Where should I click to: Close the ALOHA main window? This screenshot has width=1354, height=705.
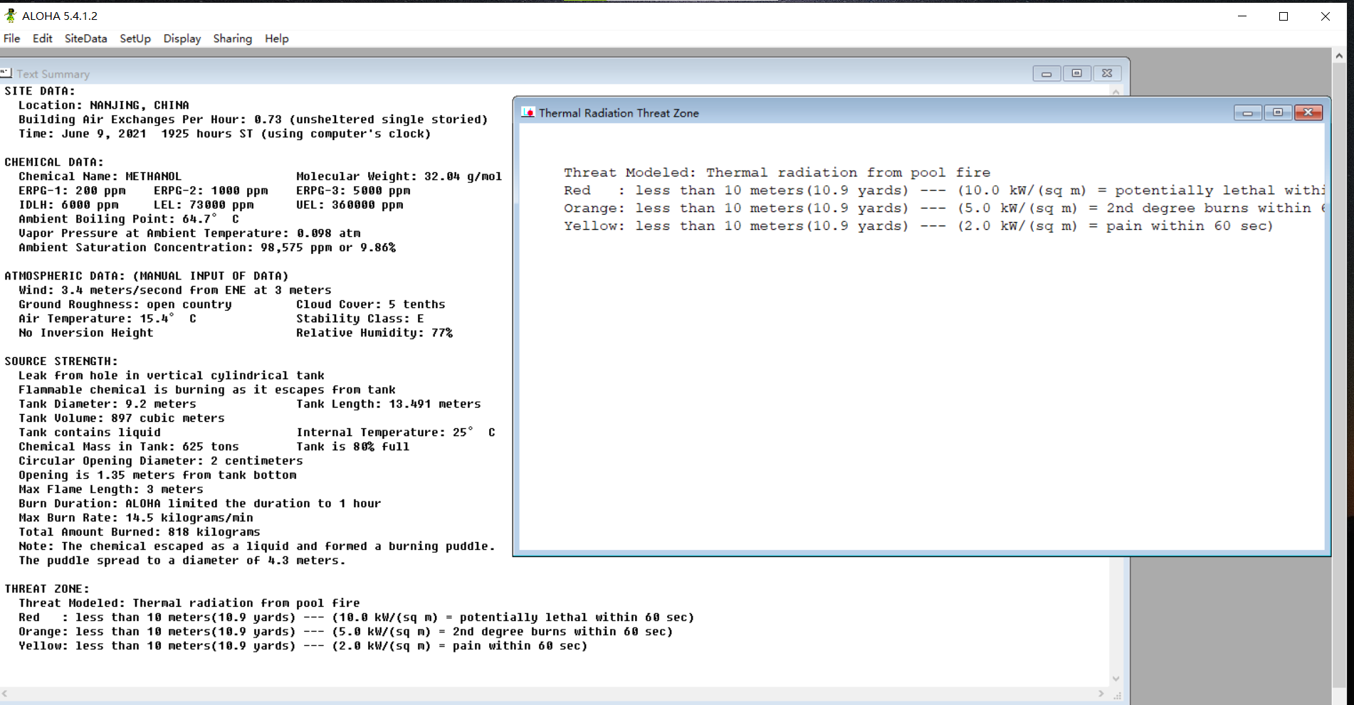pos(1325,16)
